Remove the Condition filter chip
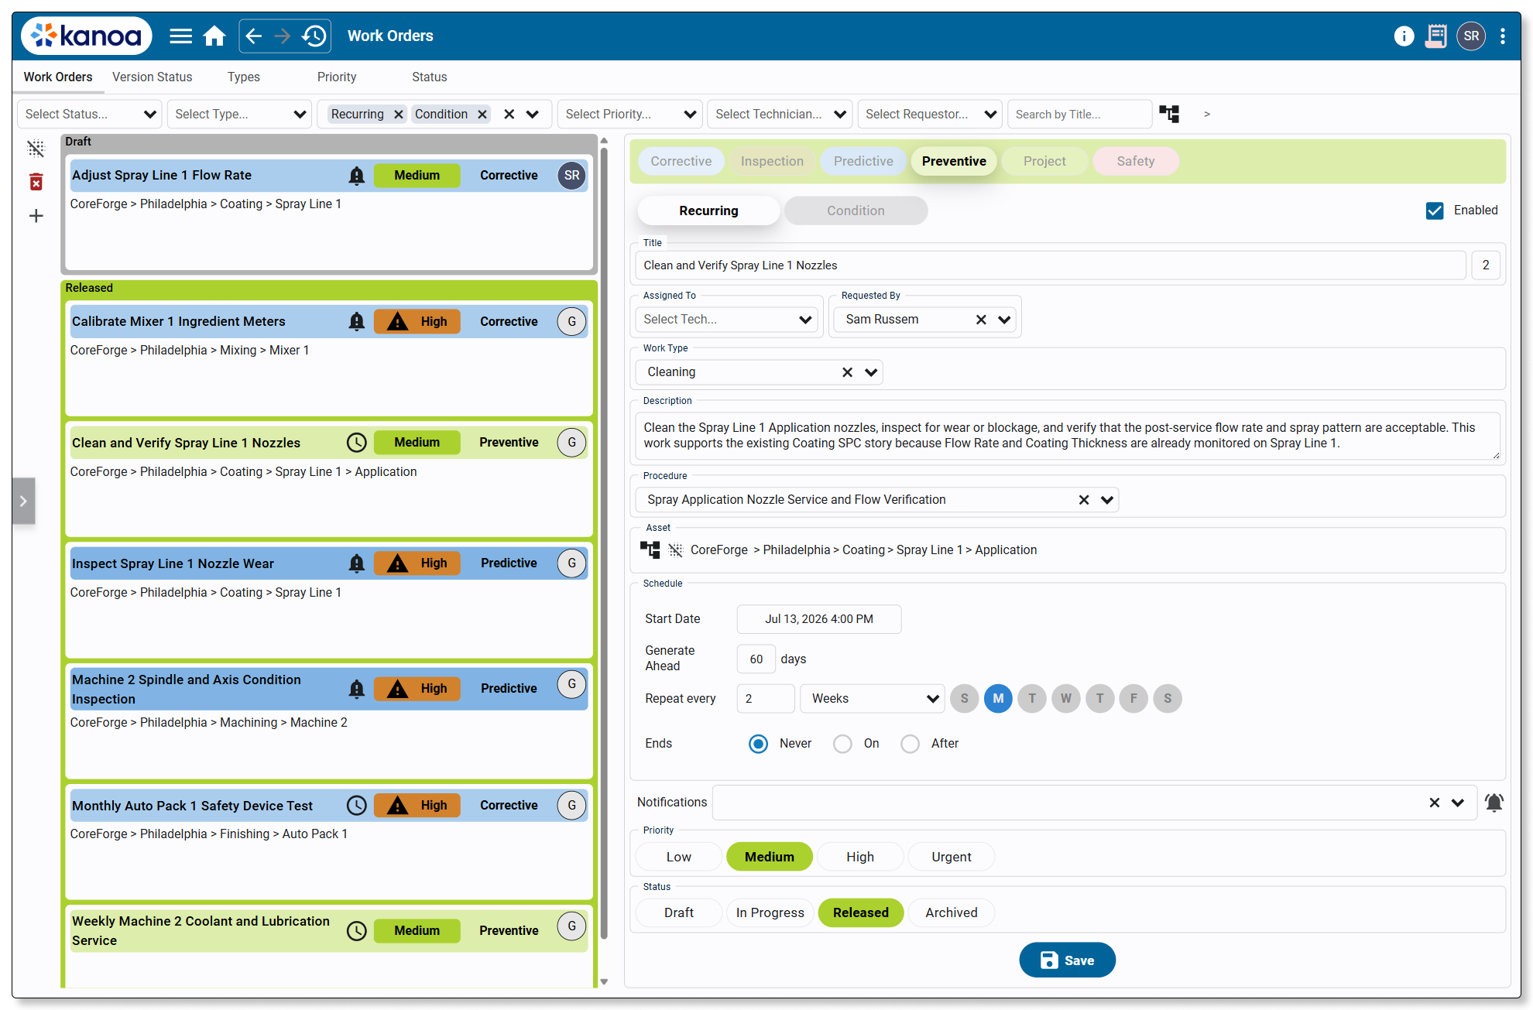 coord(482,115)
